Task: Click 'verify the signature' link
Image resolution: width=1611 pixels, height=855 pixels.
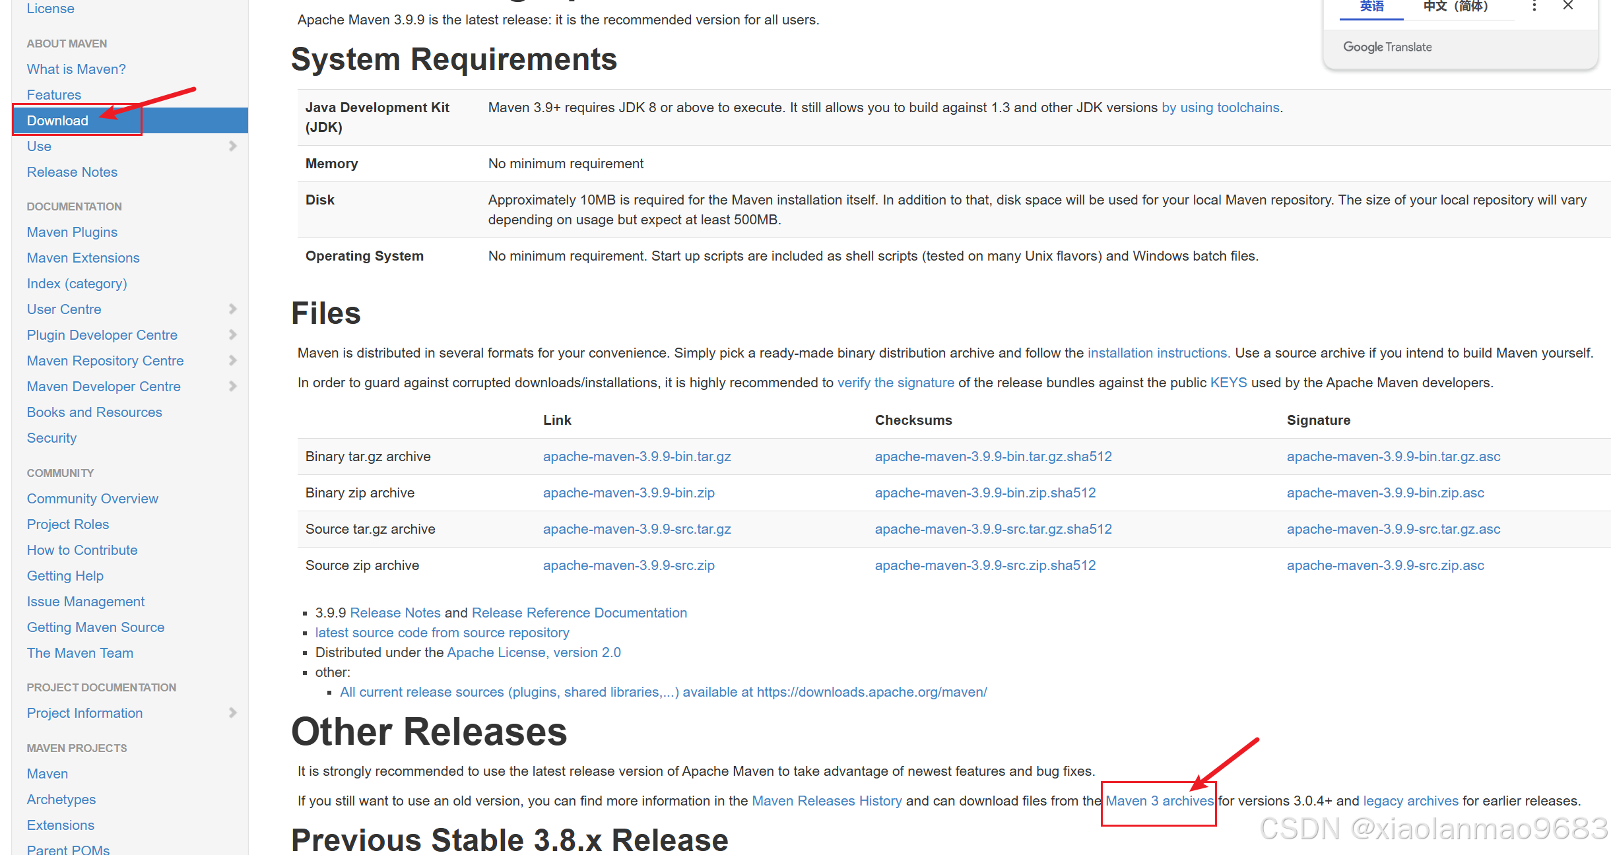Action: pyautogui.click(x=896, y=383)
